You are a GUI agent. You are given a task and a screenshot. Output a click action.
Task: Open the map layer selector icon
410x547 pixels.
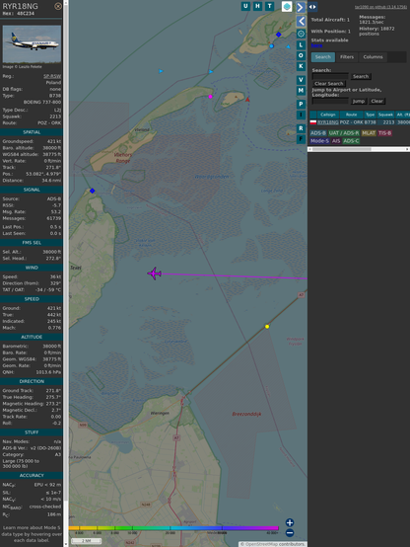pyautogui.click(x=287, y=6)
